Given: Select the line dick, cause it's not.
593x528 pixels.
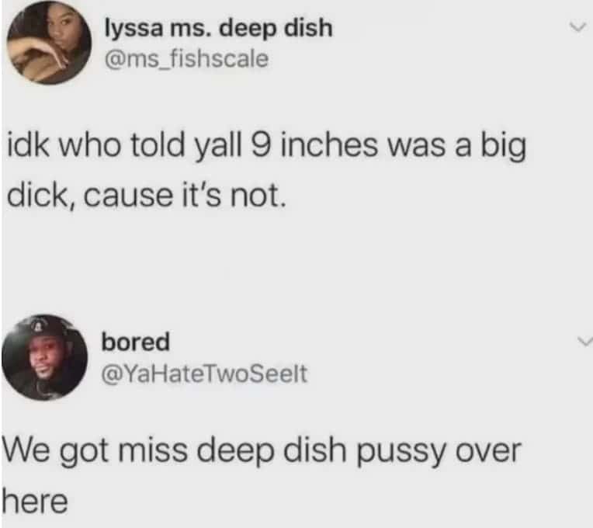Looking at the screenshot, I should 145,196.
